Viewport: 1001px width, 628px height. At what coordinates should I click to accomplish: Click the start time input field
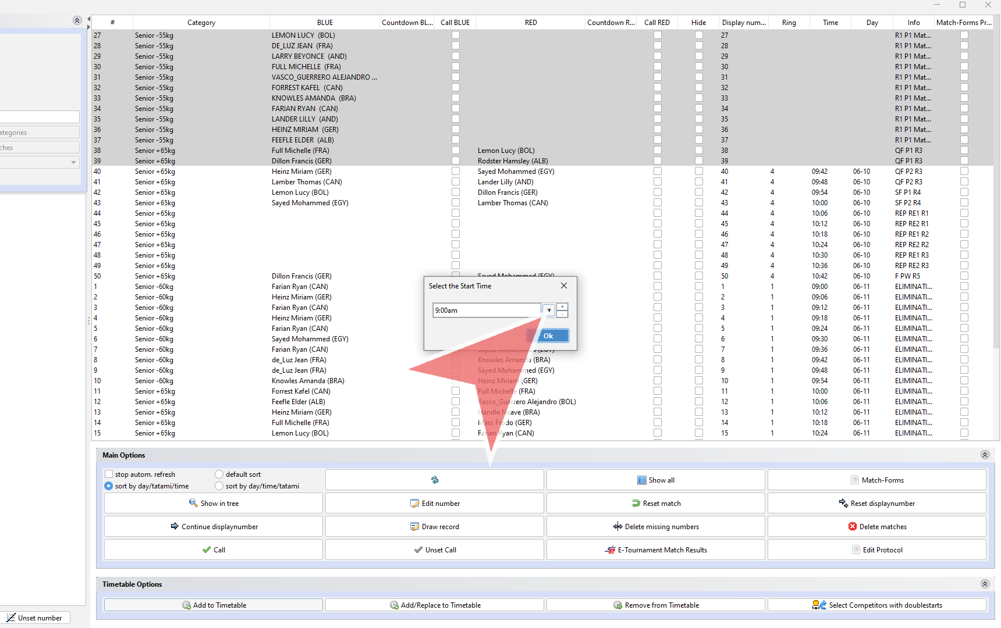[487, 310]
